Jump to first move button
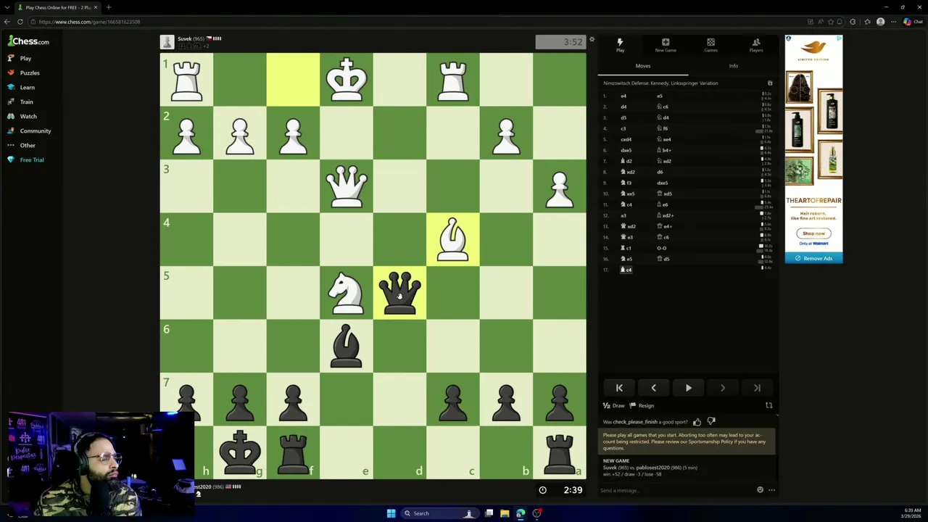This screenshot has height=522, width=928. point(619,388)
